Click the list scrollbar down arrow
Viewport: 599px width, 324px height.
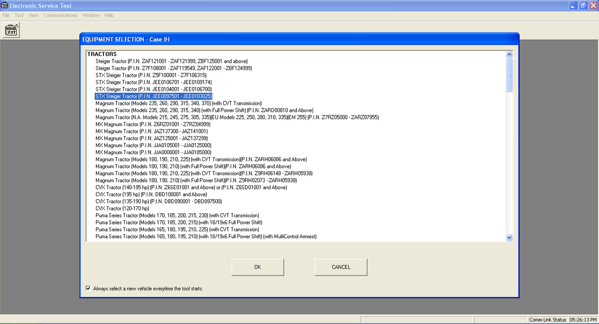510,238
